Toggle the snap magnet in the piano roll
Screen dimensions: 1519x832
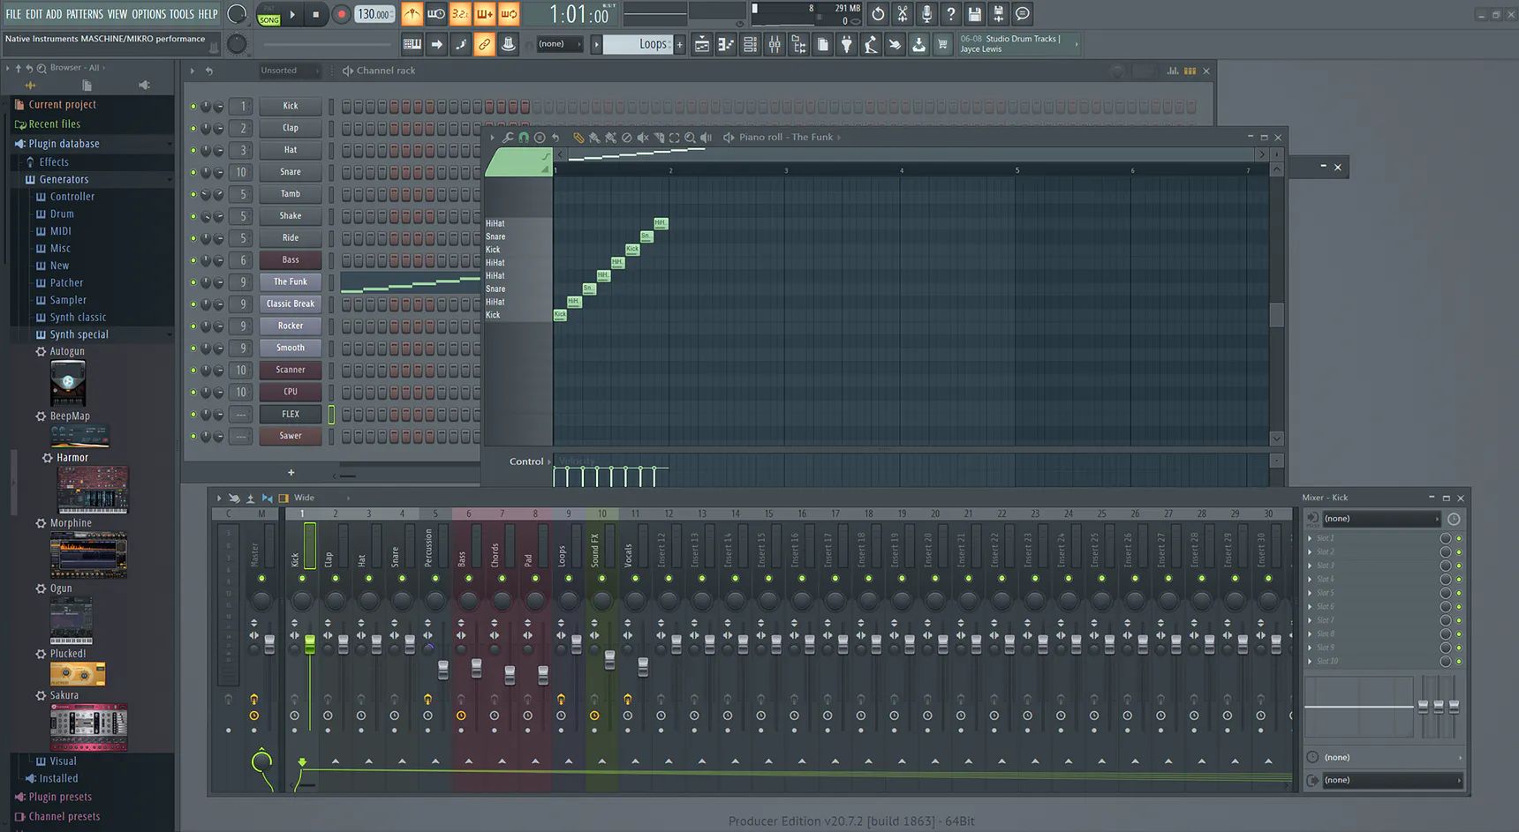tap(523, 139)
